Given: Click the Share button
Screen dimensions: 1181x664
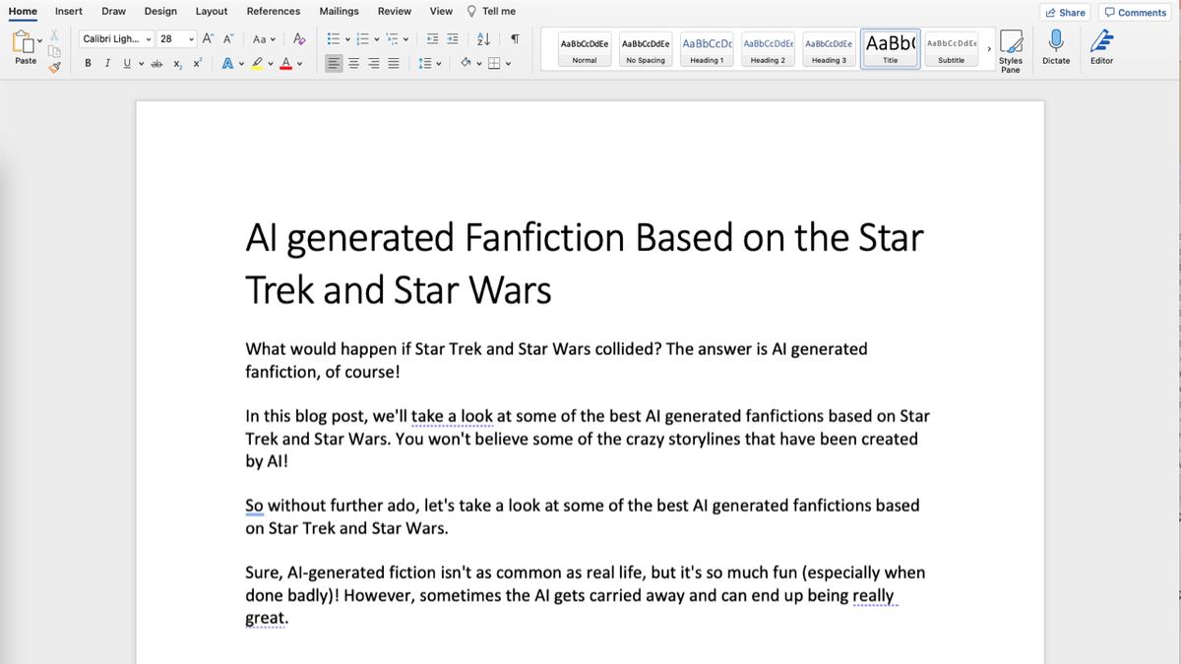Looking at the screenshot, I should (1065, 13).
